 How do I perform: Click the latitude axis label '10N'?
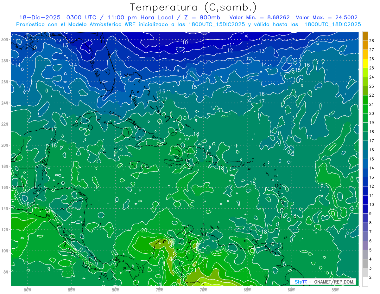coord(5,251)
